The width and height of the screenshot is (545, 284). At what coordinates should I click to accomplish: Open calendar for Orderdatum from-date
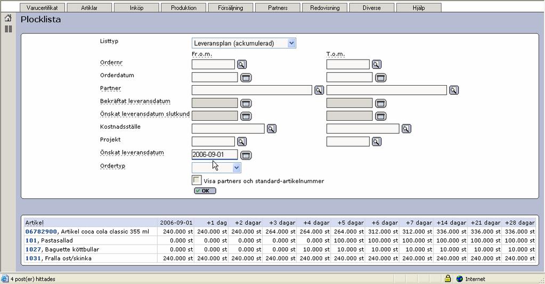[246, 78]
